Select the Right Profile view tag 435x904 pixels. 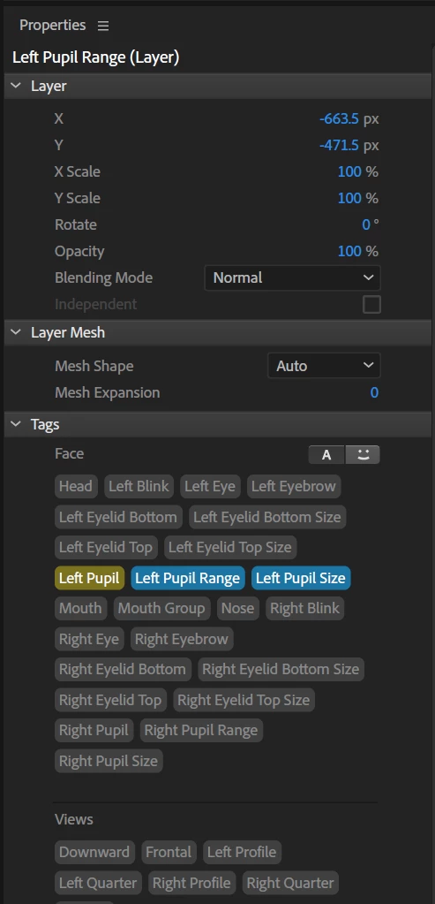191,883
